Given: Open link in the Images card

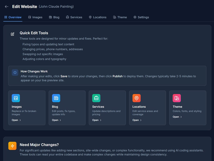Looking at the screenshot, I should (16, 120).
